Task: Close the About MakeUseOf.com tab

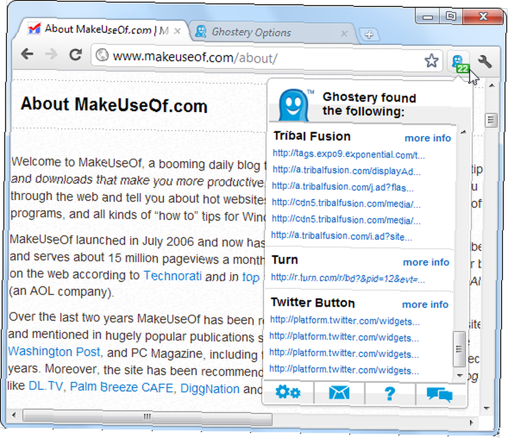Action: point(177,31)
